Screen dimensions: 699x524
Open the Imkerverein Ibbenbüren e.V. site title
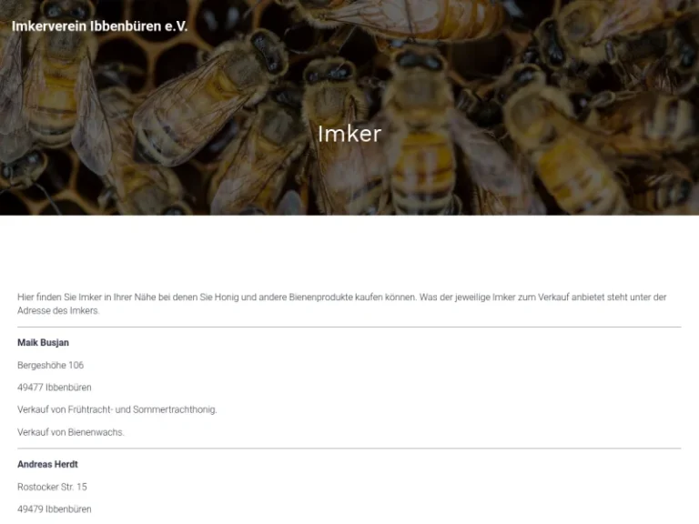coord(99,26)
